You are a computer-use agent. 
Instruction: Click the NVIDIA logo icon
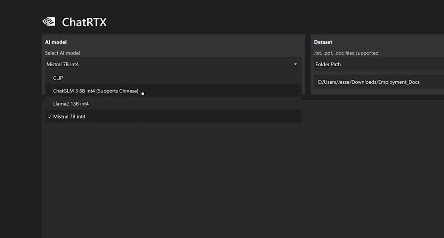[x=49, y=22]
